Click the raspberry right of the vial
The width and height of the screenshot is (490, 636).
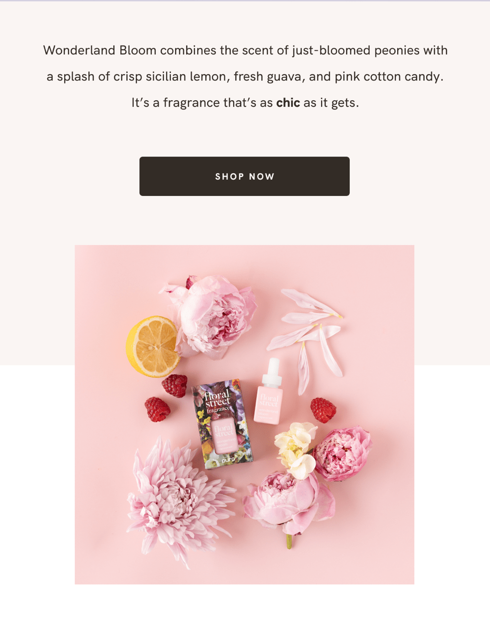point(323,410)
